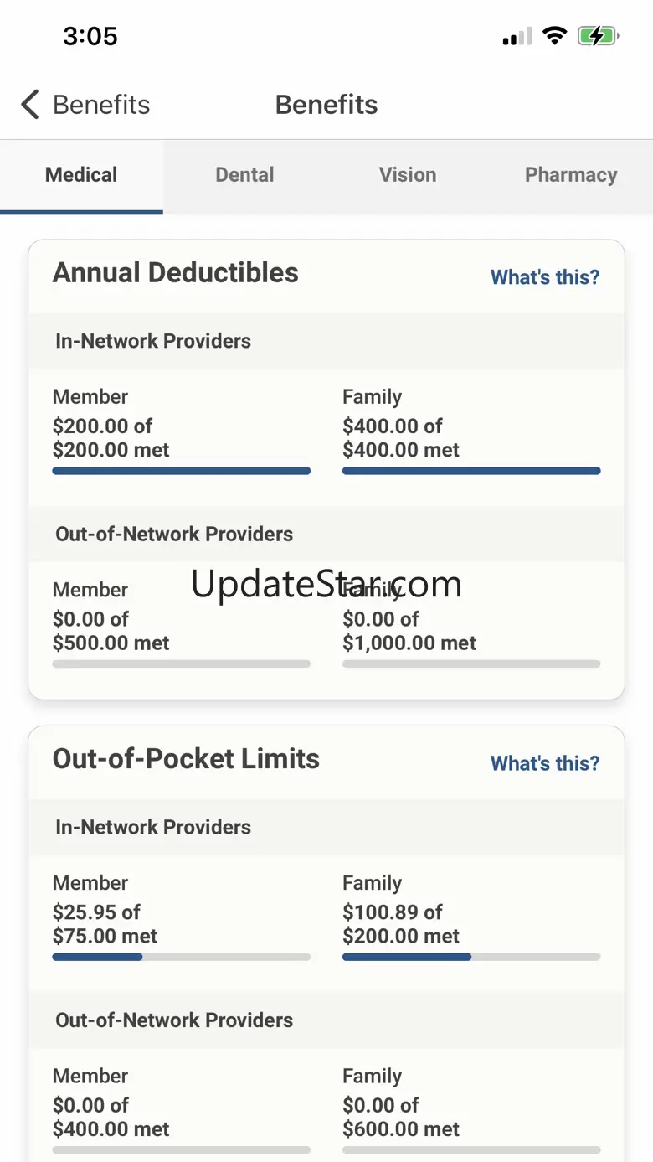The image size is (653, 1162).
Task: Click in-network Member deductible progress bar
Action: [x=181, y=471]
